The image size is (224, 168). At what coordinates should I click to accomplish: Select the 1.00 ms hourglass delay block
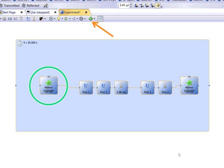(x=121, y=88)
